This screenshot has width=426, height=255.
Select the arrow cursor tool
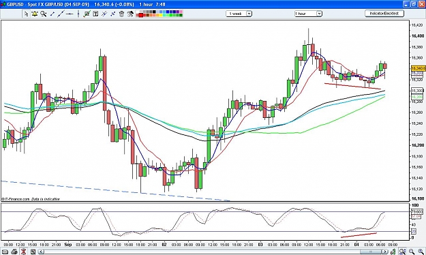click(x=26, y=14)
